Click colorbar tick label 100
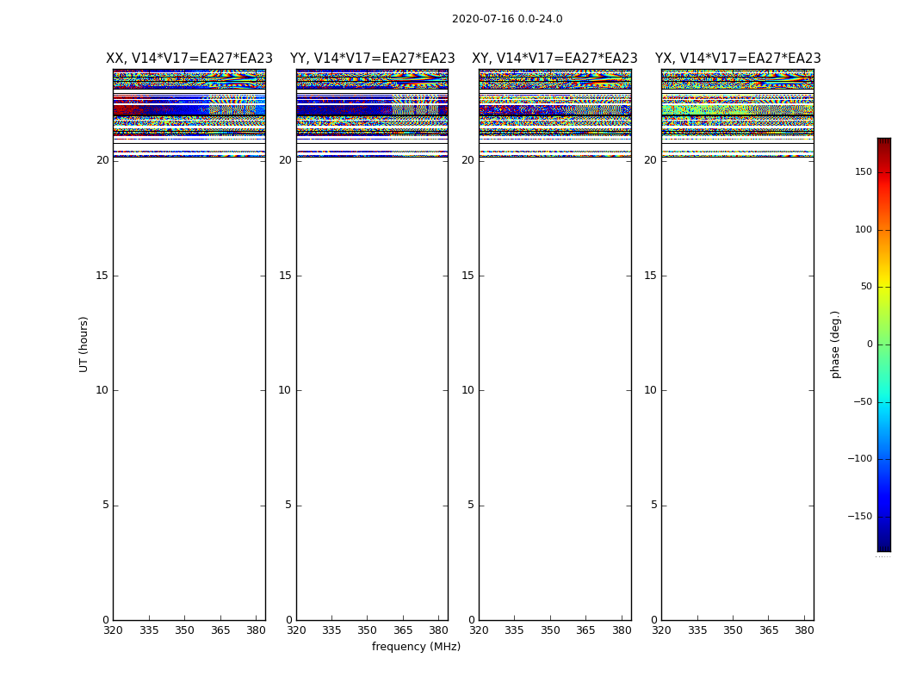904x689 pixels. 864,229
